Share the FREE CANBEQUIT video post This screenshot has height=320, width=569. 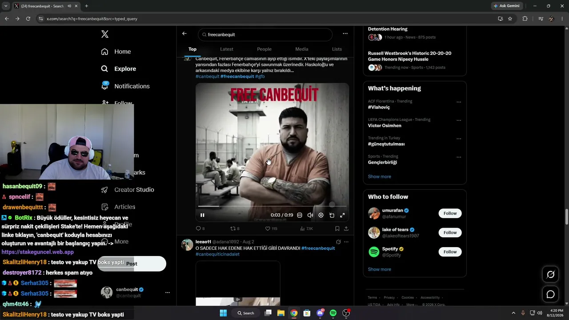pyautogui.click(x=346, y=228)
